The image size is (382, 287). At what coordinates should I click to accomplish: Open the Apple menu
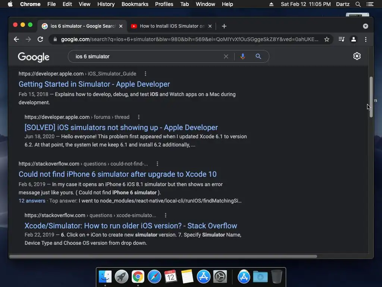click(x=10, y=4)
